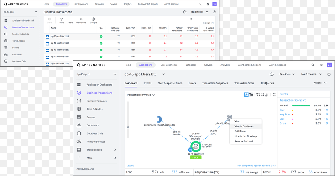Open the Actions dropdown menu
The width and height of the screenshot is (335, 176).
320,83
